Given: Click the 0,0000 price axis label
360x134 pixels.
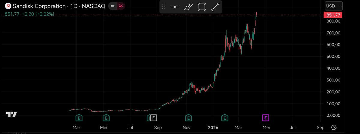Looking at the screenshot, I should (334, 115).
